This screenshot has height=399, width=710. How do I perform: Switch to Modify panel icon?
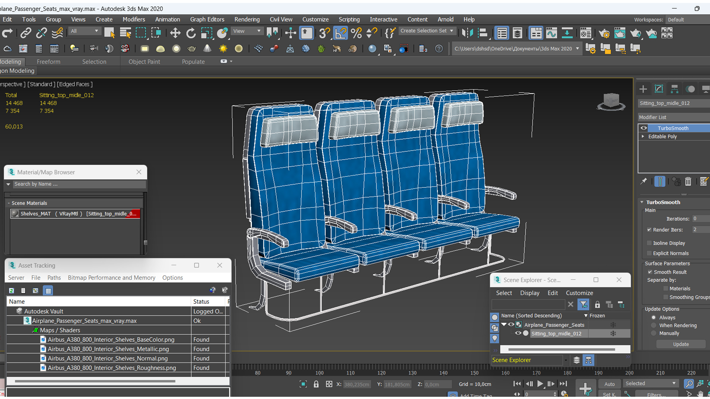coord(659,89)
